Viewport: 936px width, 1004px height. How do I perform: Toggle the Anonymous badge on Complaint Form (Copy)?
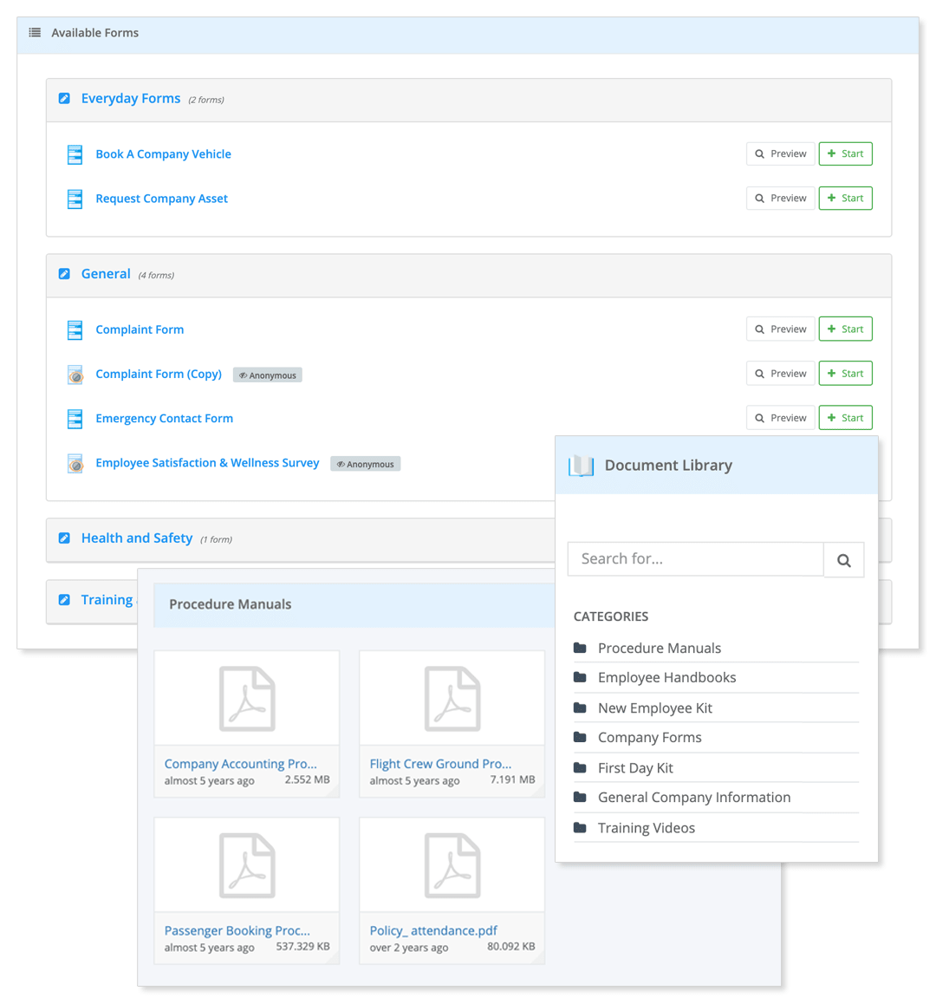click(267, 375)
